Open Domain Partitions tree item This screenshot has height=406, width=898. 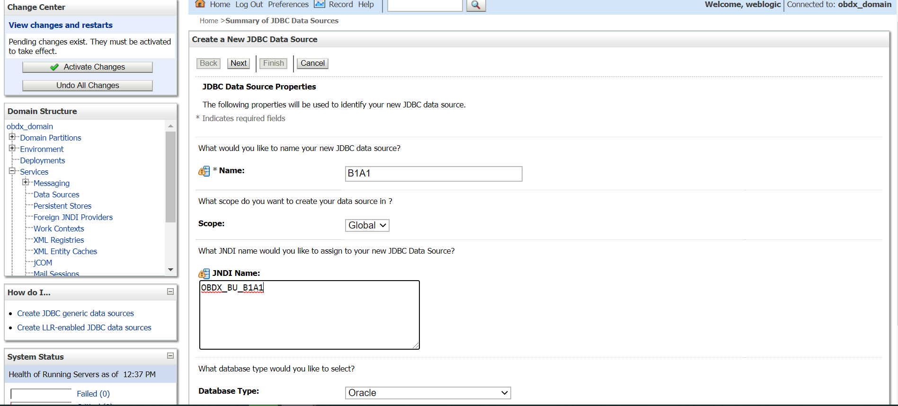coord(51,138)
